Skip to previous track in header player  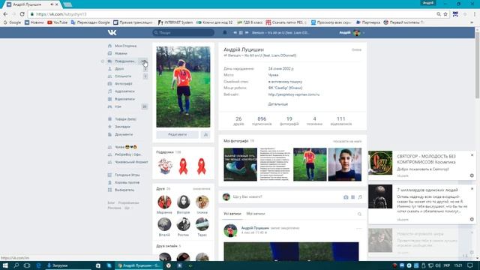click(x=235, y=32)
